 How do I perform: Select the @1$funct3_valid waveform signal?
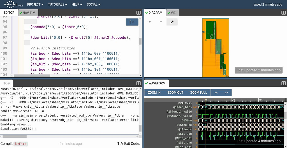tap(179, 112)
